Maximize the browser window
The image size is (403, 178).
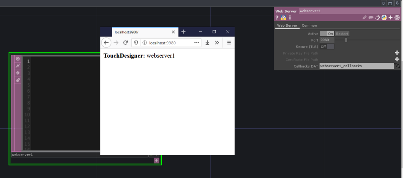(214, 32)
